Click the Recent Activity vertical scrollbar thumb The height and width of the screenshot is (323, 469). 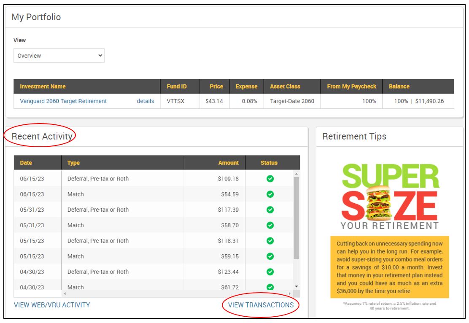296,217
